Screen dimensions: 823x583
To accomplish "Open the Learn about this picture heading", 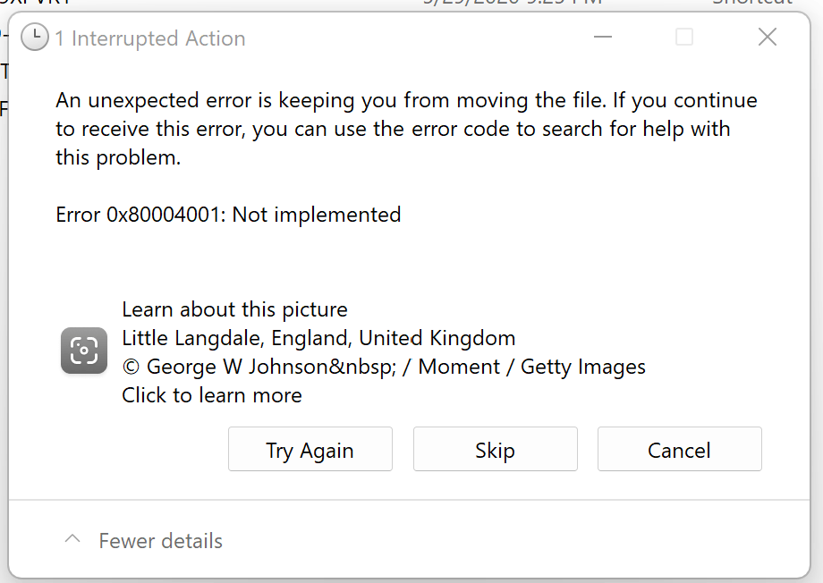I will (x=234, y=309).
